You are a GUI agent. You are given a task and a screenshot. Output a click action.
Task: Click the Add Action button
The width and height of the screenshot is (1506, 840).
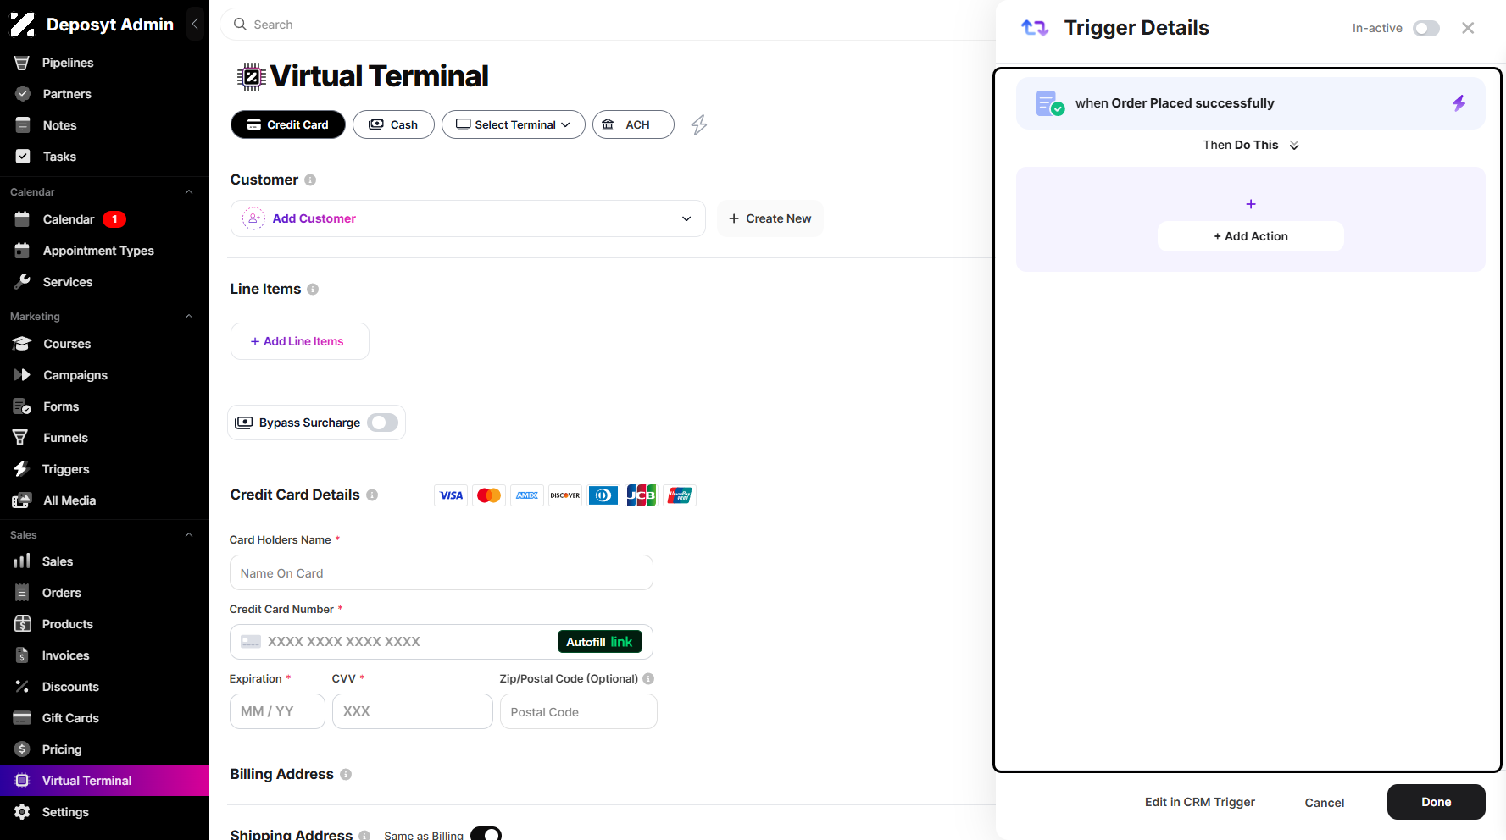(1251, 236)
